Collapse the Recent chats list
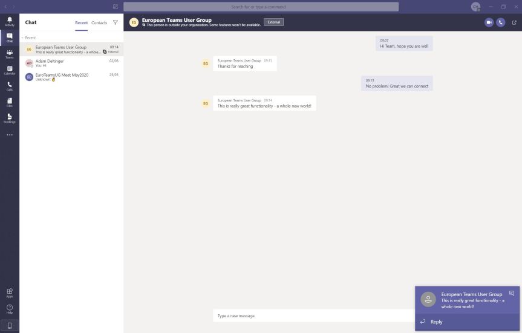This screenshot has height=333, width=522. [x=22, y=37]
